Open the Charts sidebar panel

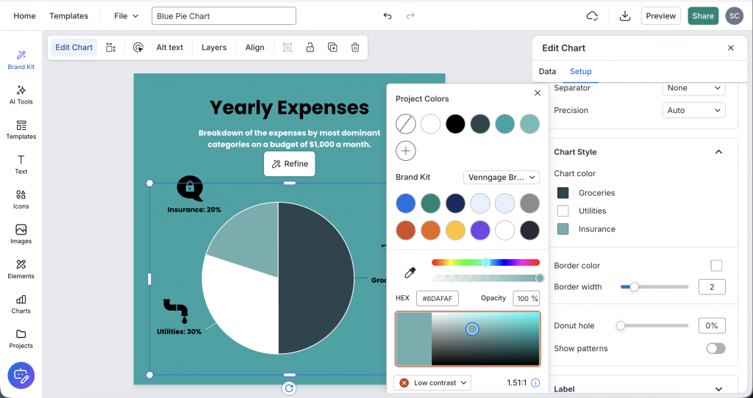pos(21,305)
